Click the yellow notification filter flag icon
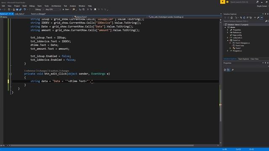This screenshot has width=269, height=151. click(222, 2)
